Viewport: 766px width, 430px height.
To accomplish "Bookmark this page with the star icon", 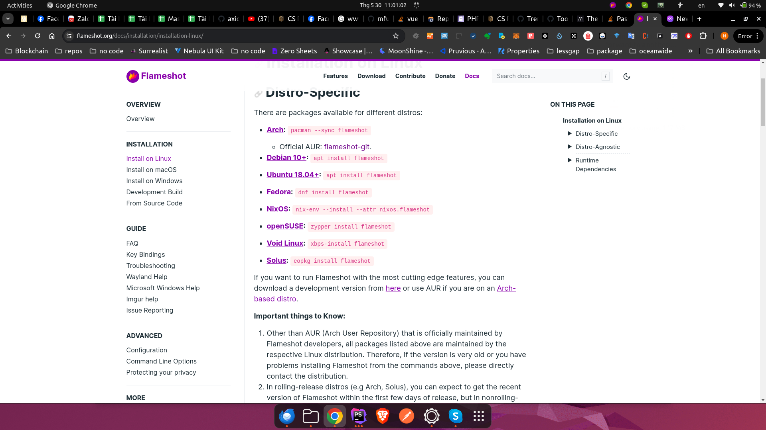I will click(396, 36).
